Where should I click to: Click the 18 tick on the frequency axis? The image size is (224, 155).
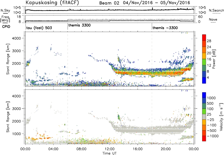point(19,17)
